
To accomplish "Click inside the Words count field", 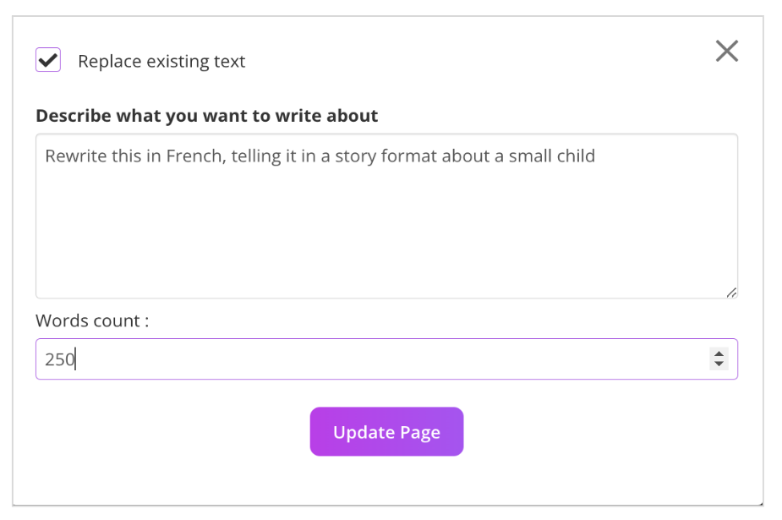I will point(372,359).
